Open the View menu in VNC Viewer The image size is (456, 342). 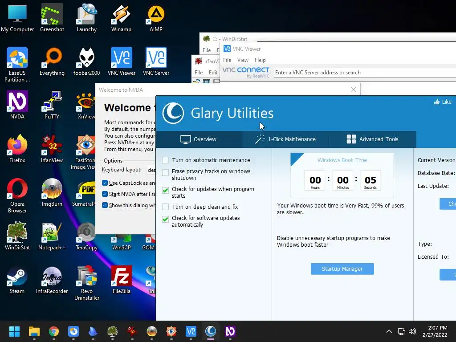243,60
